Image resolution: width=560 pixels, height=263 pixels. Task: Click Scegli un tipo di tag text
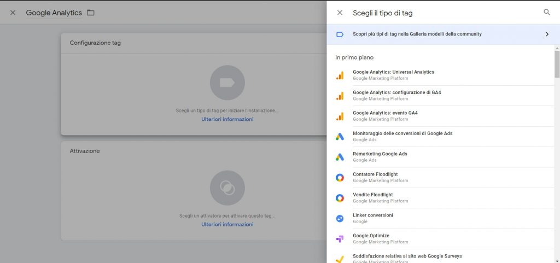coord(227,111)
